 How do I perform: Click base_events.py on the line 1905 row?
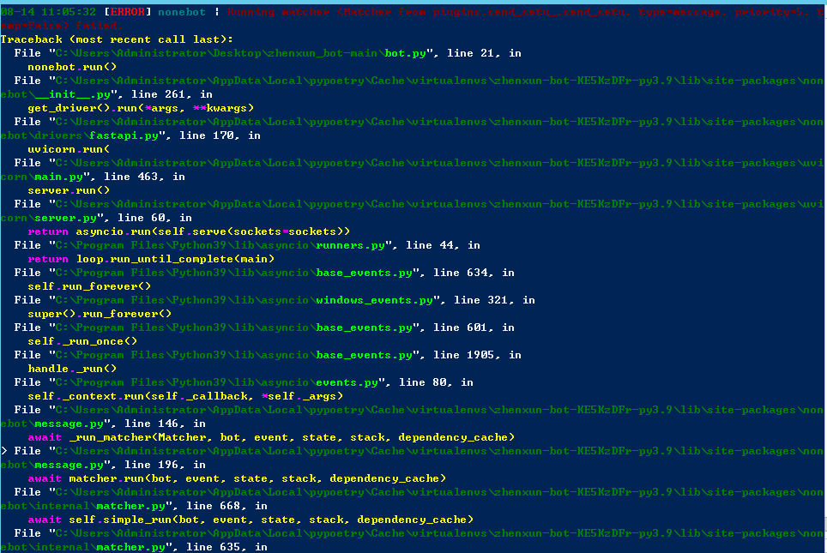(364, 355)
